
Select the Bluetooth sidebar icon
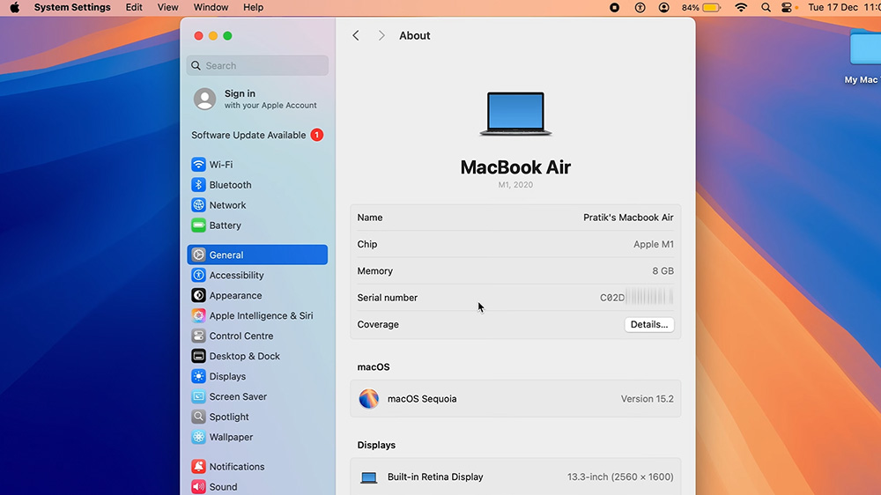click(198, 185)
